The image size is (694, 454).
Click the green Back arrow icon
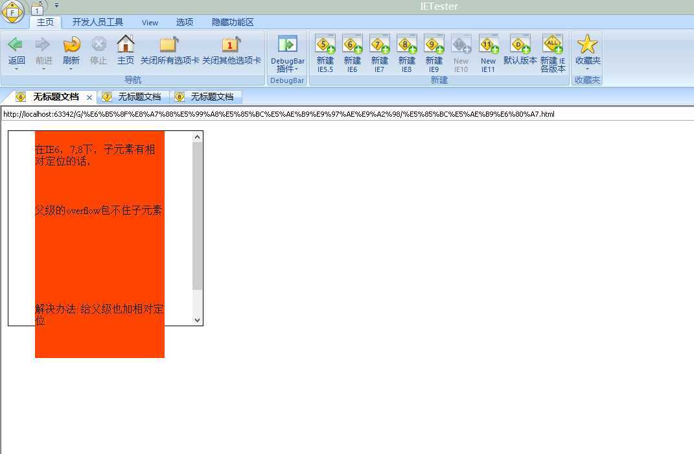(16, 44)
